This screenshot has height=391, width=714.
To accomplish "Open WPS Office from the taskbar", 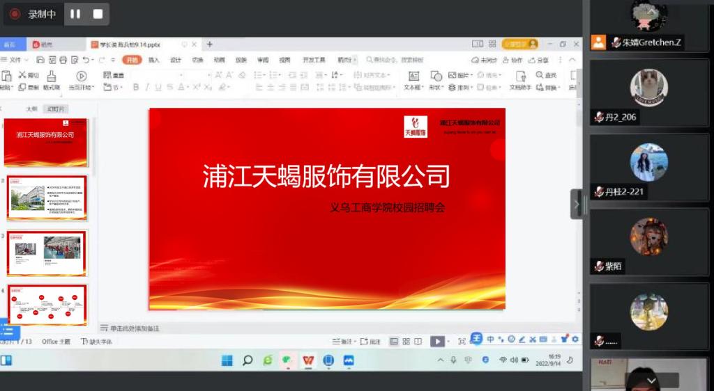I will tap(307, 360).
